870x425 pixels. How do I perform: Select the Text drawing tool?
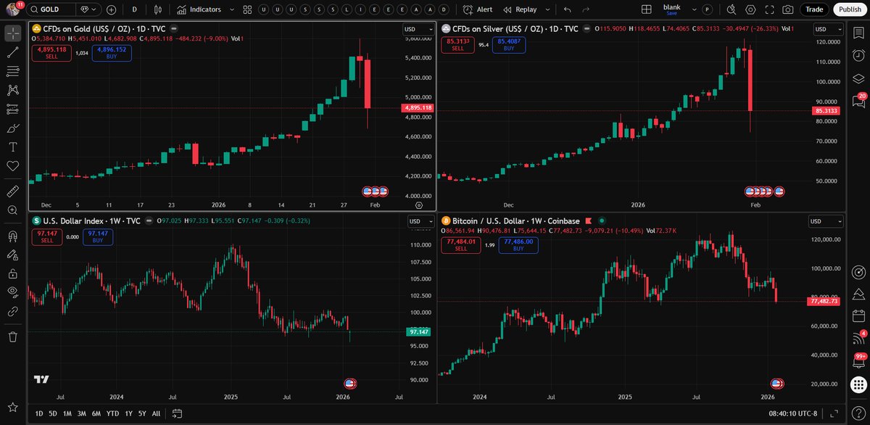(x=12, y=148)
